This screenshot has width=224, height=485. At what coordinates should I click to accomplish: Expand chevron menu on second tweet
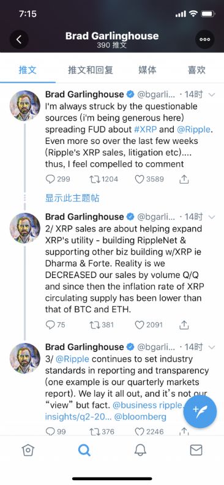[212, 217]
